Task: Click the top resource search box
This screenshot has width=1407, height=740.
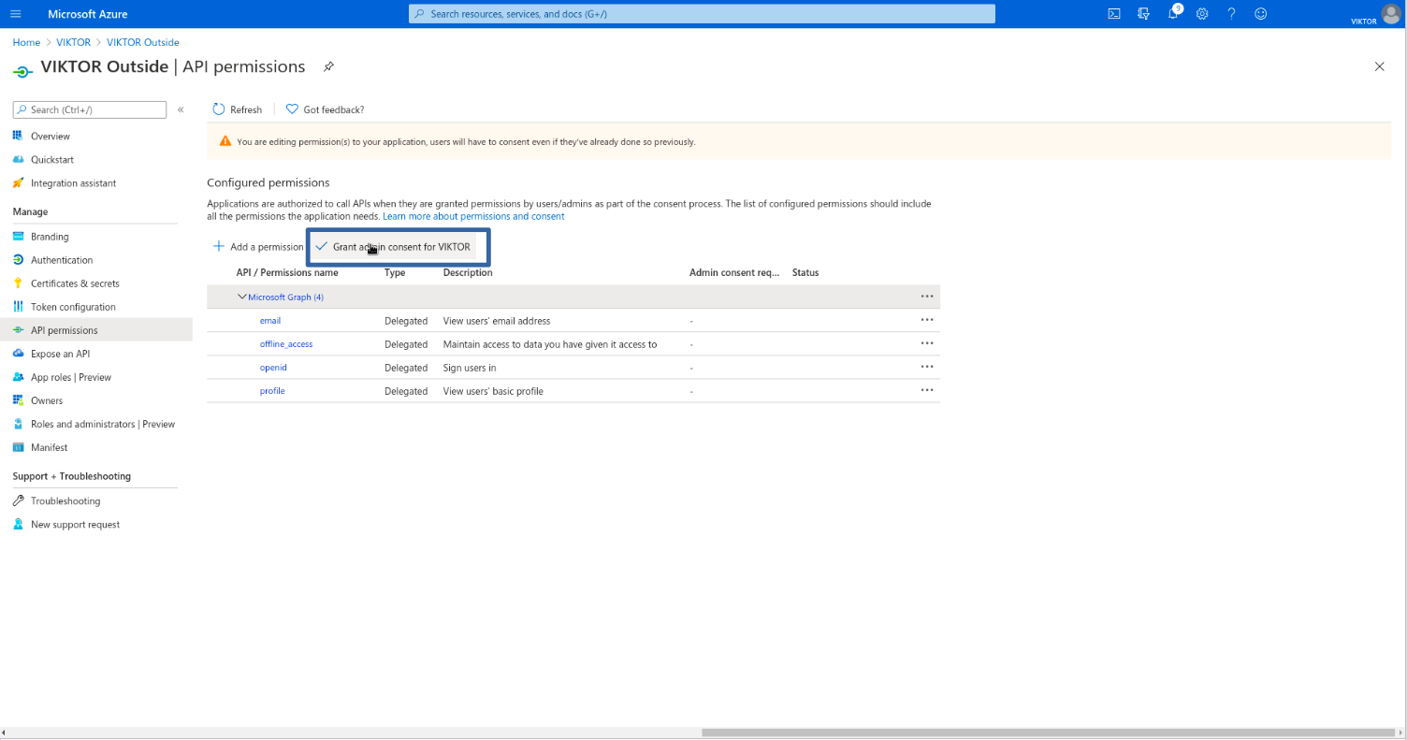Action: (702, 14)
